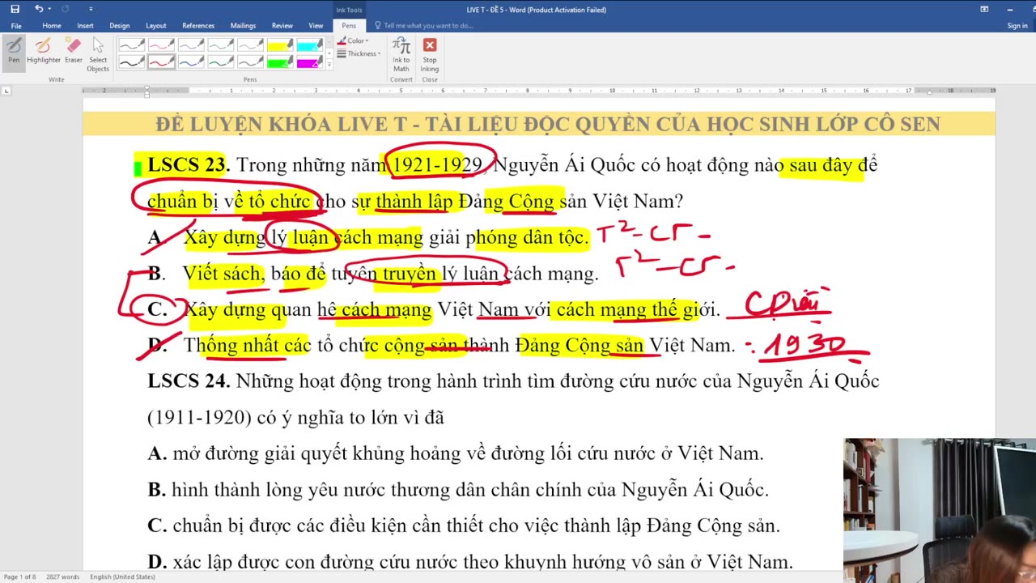Expand the Pens gallery More arrow
The width and height of the screenshot is (1036, 583).
coord(329,66)
